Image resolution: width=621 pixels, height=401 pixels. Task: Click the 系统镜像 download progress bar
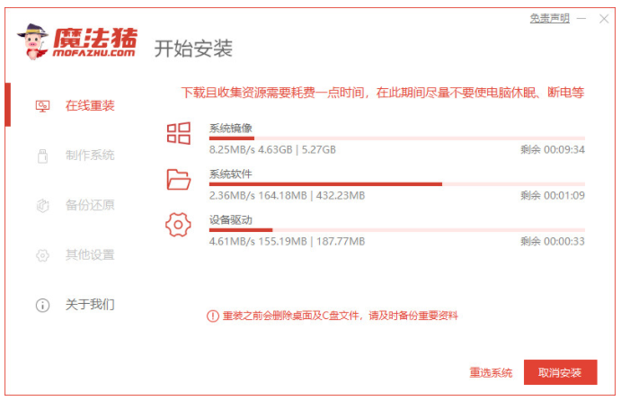pyautogui.click(x=396, y=138)
